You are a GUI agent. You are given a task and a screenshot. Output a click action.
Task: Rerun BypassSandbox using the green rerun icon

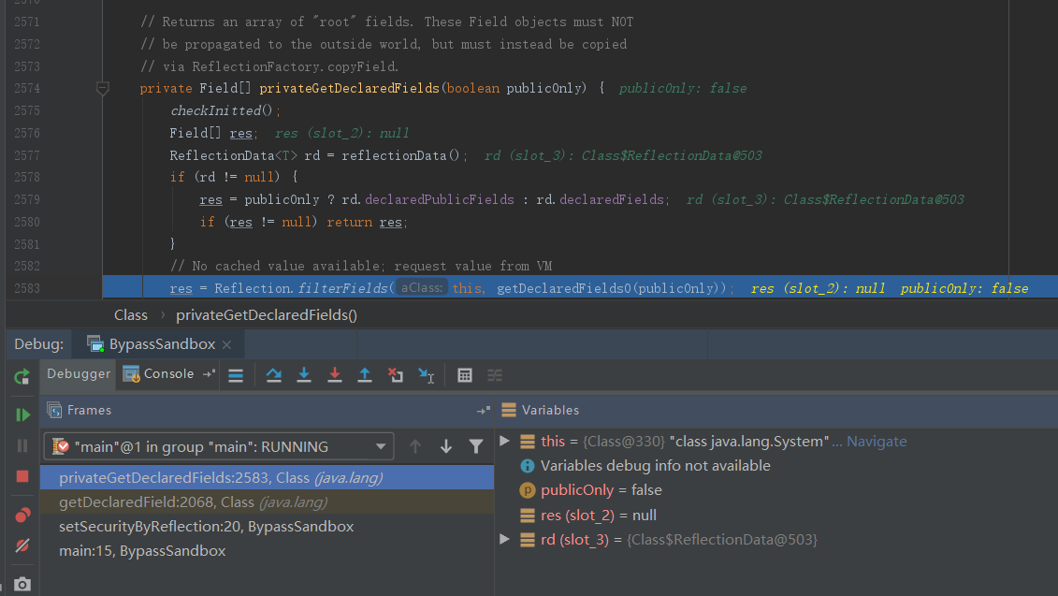pos(22,377)
